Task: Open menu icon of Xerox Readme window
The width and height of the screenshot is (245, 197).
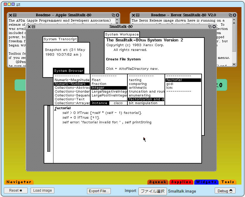Action: pos(138,15)
